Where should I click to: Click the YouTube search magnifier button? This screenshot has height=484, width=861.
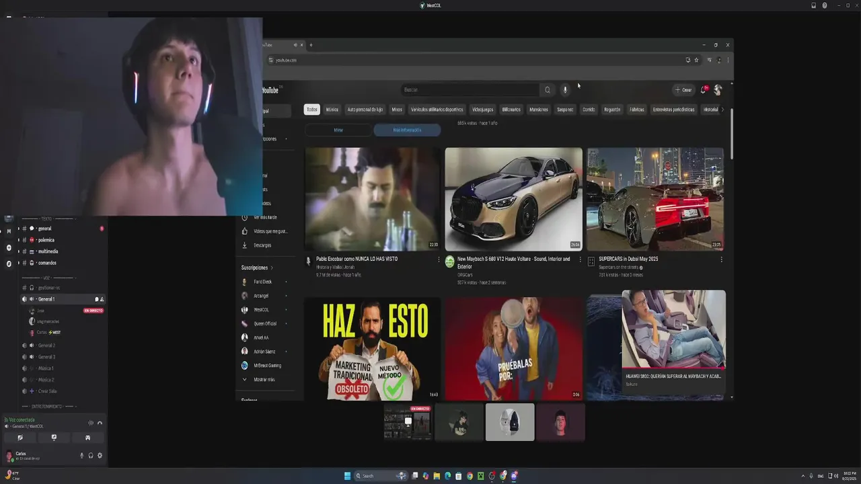[548, 89]
